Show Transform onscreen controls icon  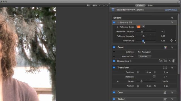165,68
